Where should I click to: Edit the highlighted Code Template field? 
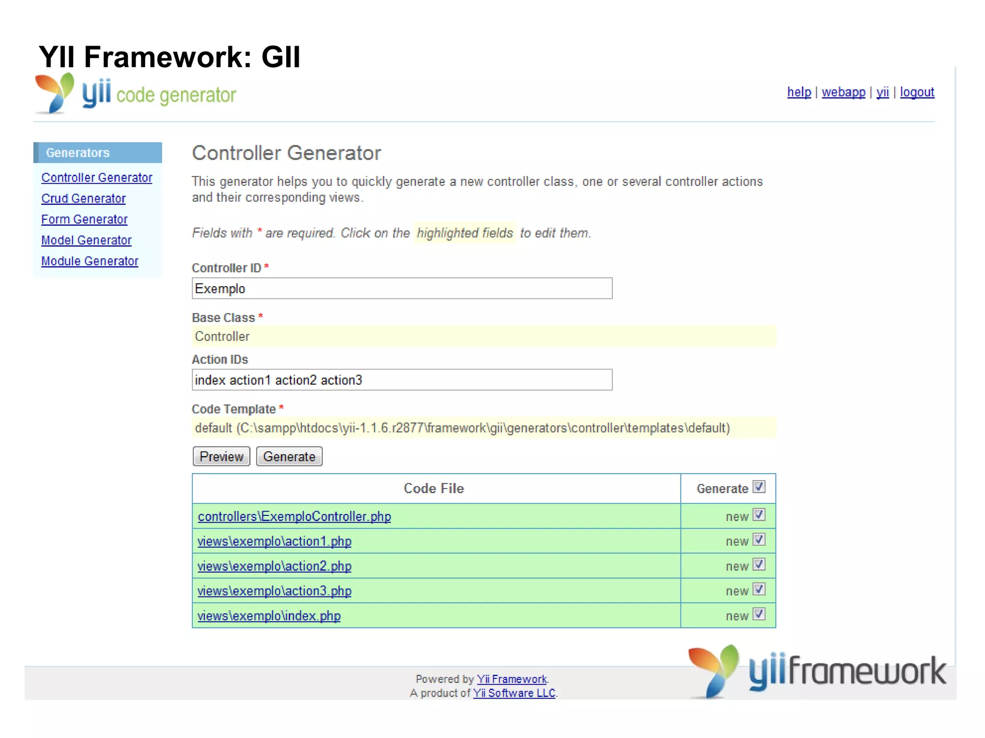tap(484, 428)
